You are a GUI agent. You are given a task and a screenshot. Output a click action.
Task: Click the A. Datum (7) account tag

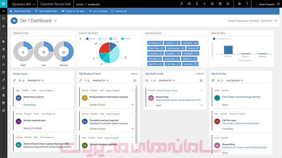tap(155, 43)
